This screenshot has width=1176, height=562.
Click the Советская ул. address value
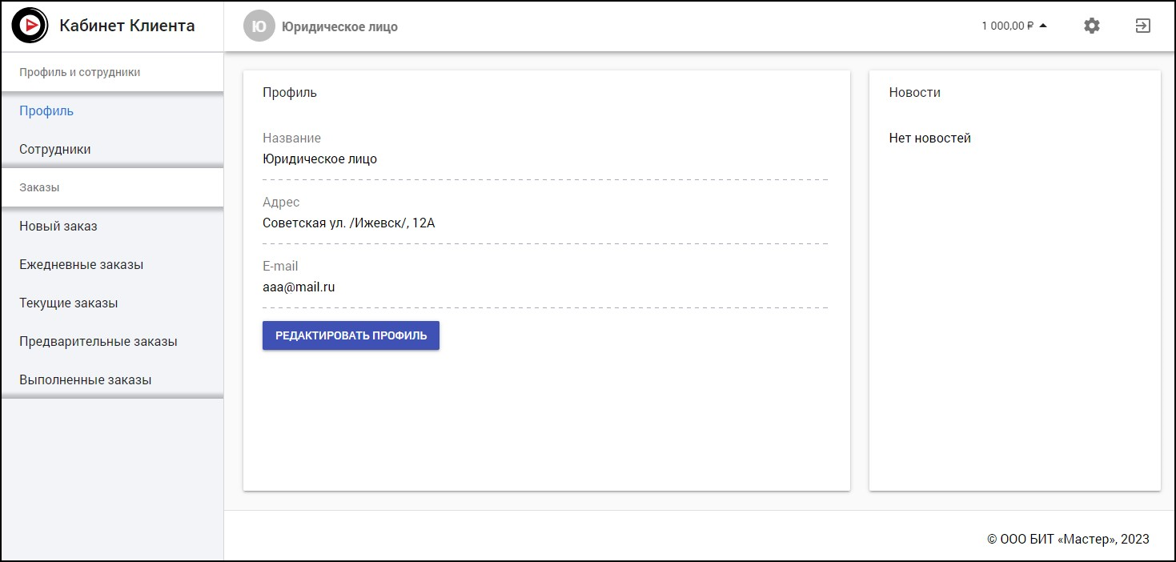pos(348,223)
